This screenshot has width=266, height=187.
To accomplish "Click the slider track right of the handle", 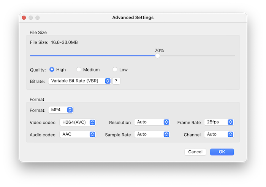I will tap(198, 56).
